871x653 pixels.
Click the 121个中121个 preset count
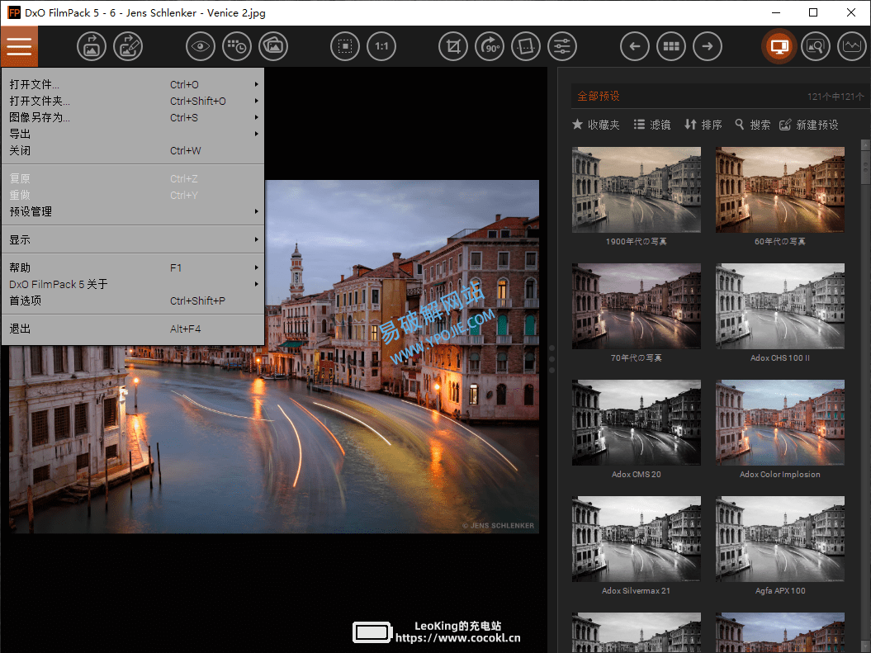coord(835,97)
